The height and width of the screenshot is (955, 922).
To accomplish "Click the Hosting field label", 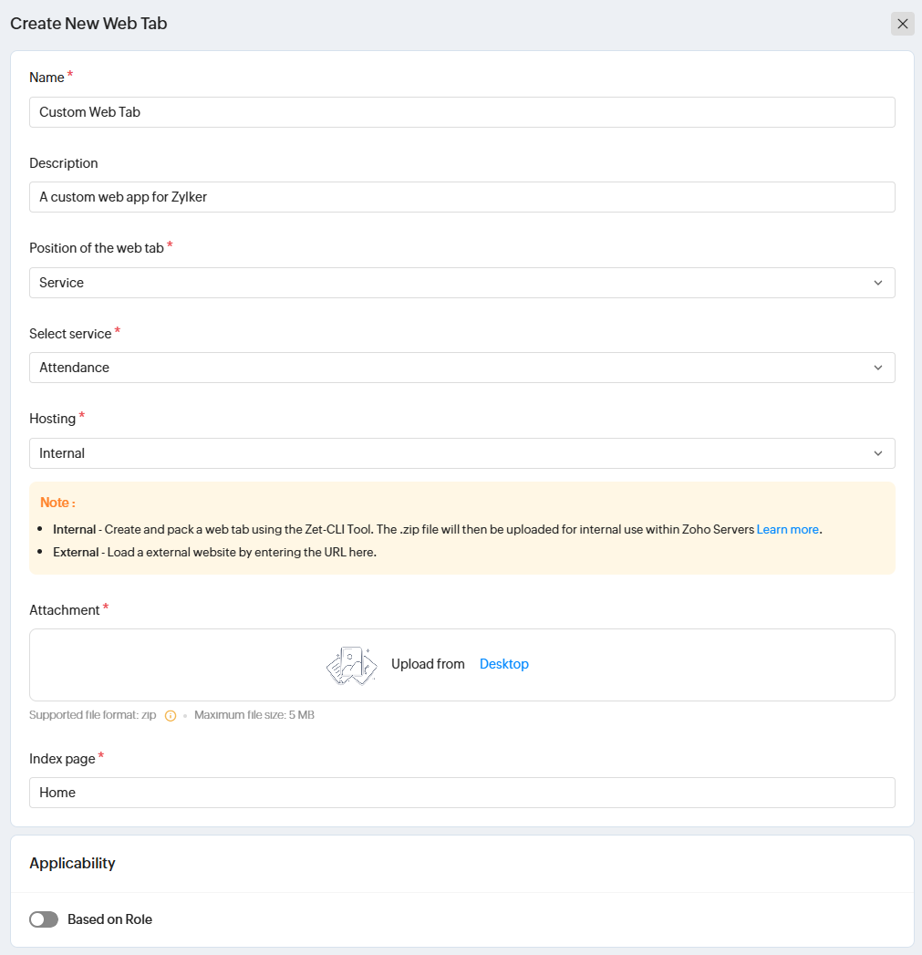I will [52, 419].
